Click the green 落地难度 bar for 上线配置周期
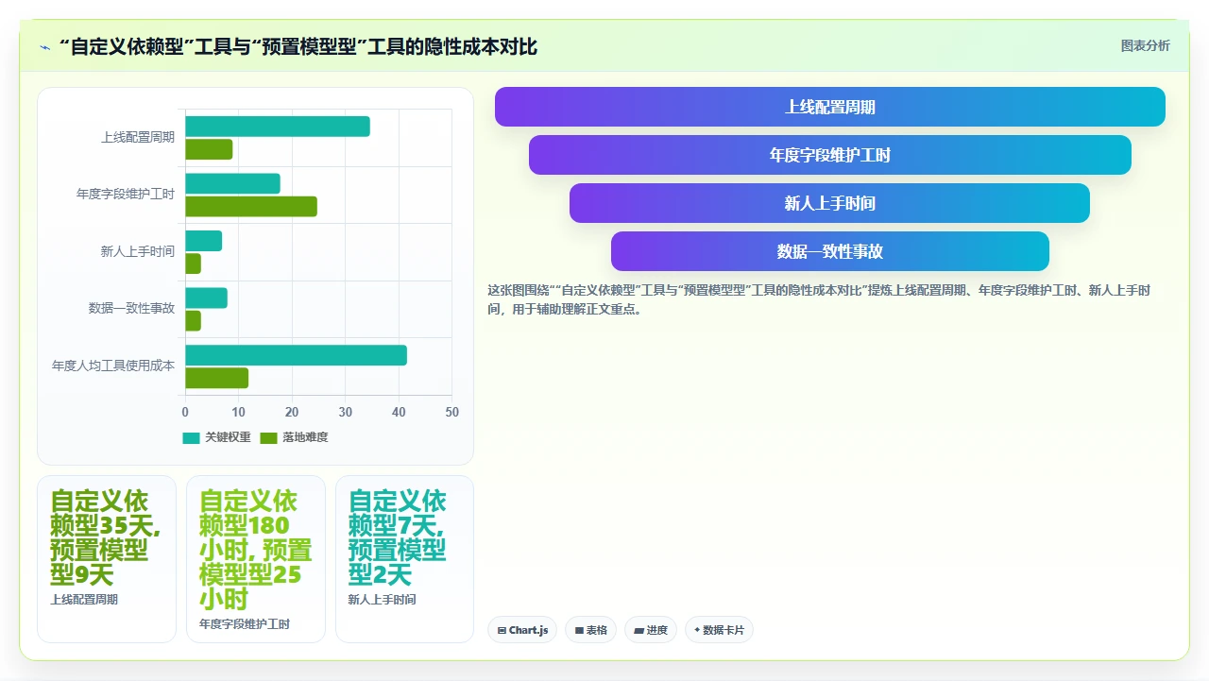The image size is (1209, 681). 209,149
